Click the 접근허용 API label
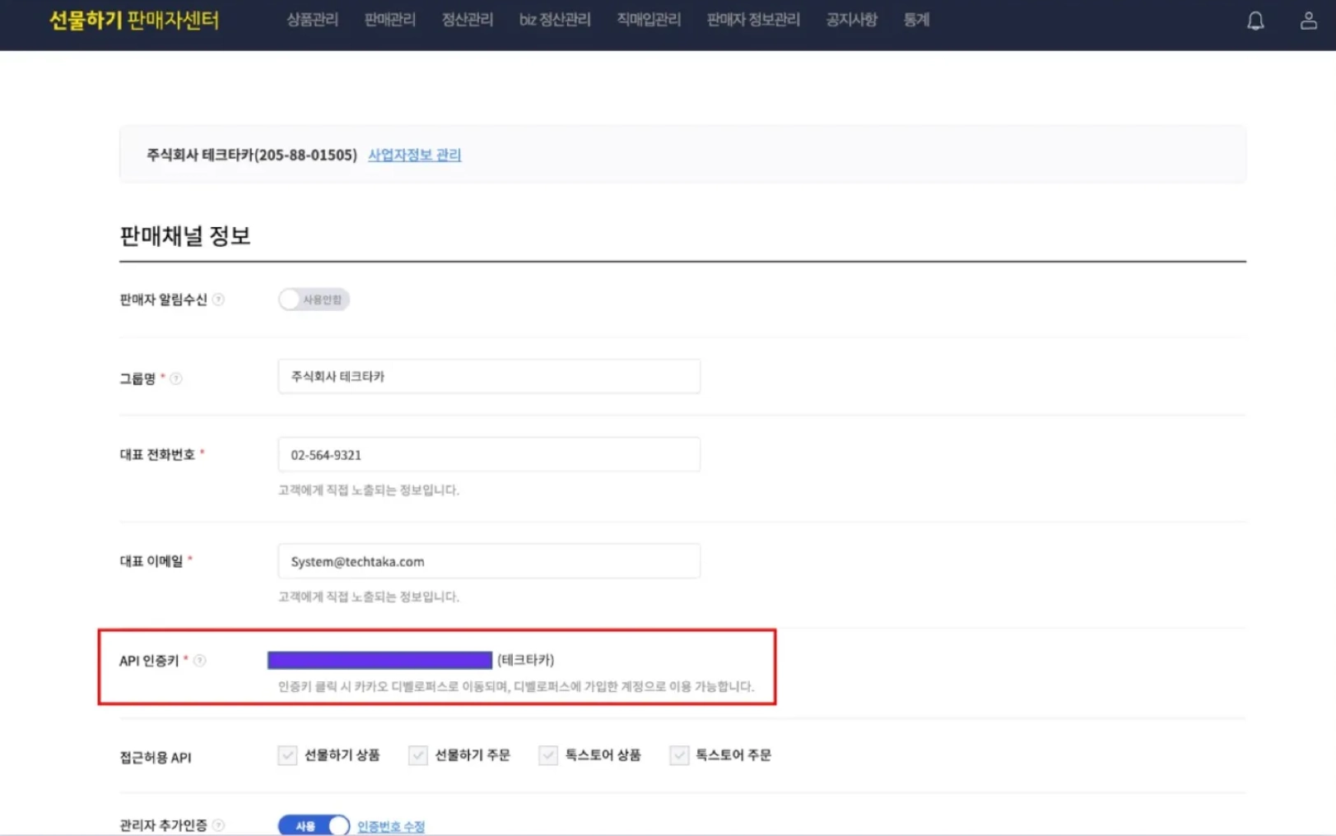The image size is (1336, 836). (156, 758)
